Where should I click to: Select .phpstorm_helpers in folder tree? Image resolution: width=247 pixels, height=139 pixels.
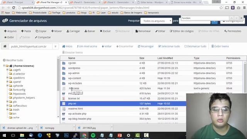[24, 98]
